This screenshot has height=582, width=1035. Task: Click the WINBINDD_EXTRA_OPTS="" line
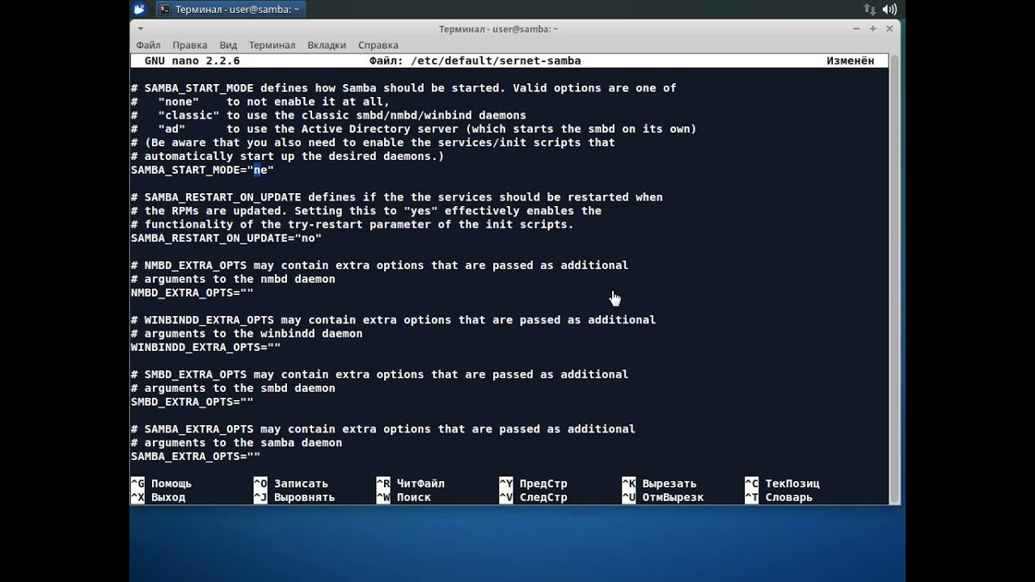(x=206, y=348)
